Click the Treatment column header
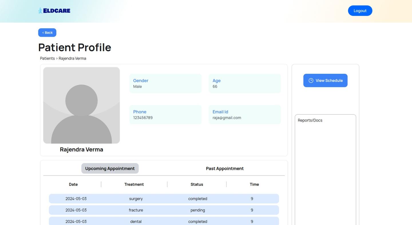This screenshot has width=412, height=225. [134, 184]
